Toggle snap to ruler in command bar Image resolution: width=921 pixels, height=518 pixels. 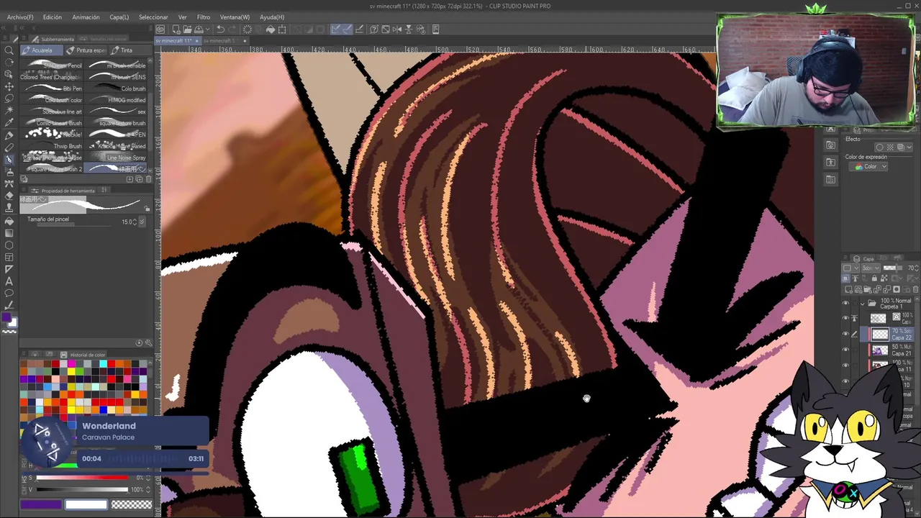point(335,29)
